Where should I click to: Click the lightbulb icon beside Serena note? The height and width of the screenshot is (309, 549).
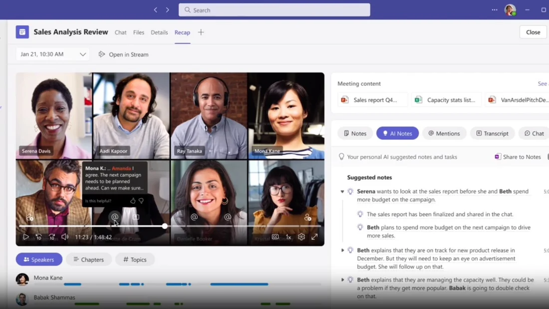(350, 191)
